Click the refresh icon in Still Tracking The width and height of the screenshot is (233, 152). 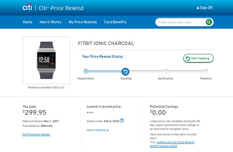point(188,59)
